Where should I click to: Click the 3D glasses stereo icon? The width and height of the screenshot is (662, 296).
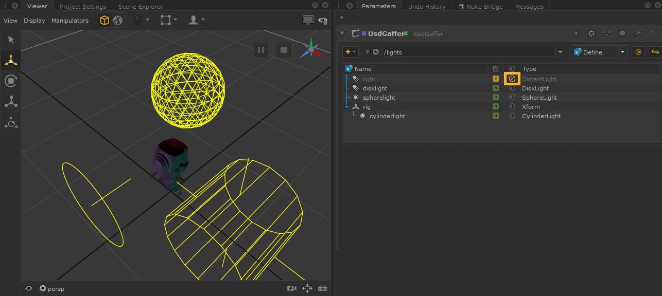pyautogui.click(x=323, y=288)
